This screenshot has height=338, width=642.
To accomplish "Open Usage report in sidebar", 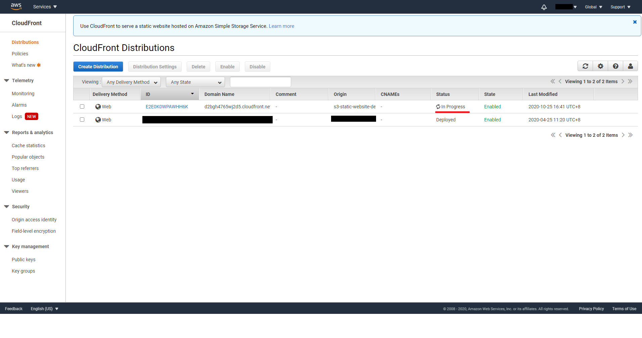I will coord(18,180).
